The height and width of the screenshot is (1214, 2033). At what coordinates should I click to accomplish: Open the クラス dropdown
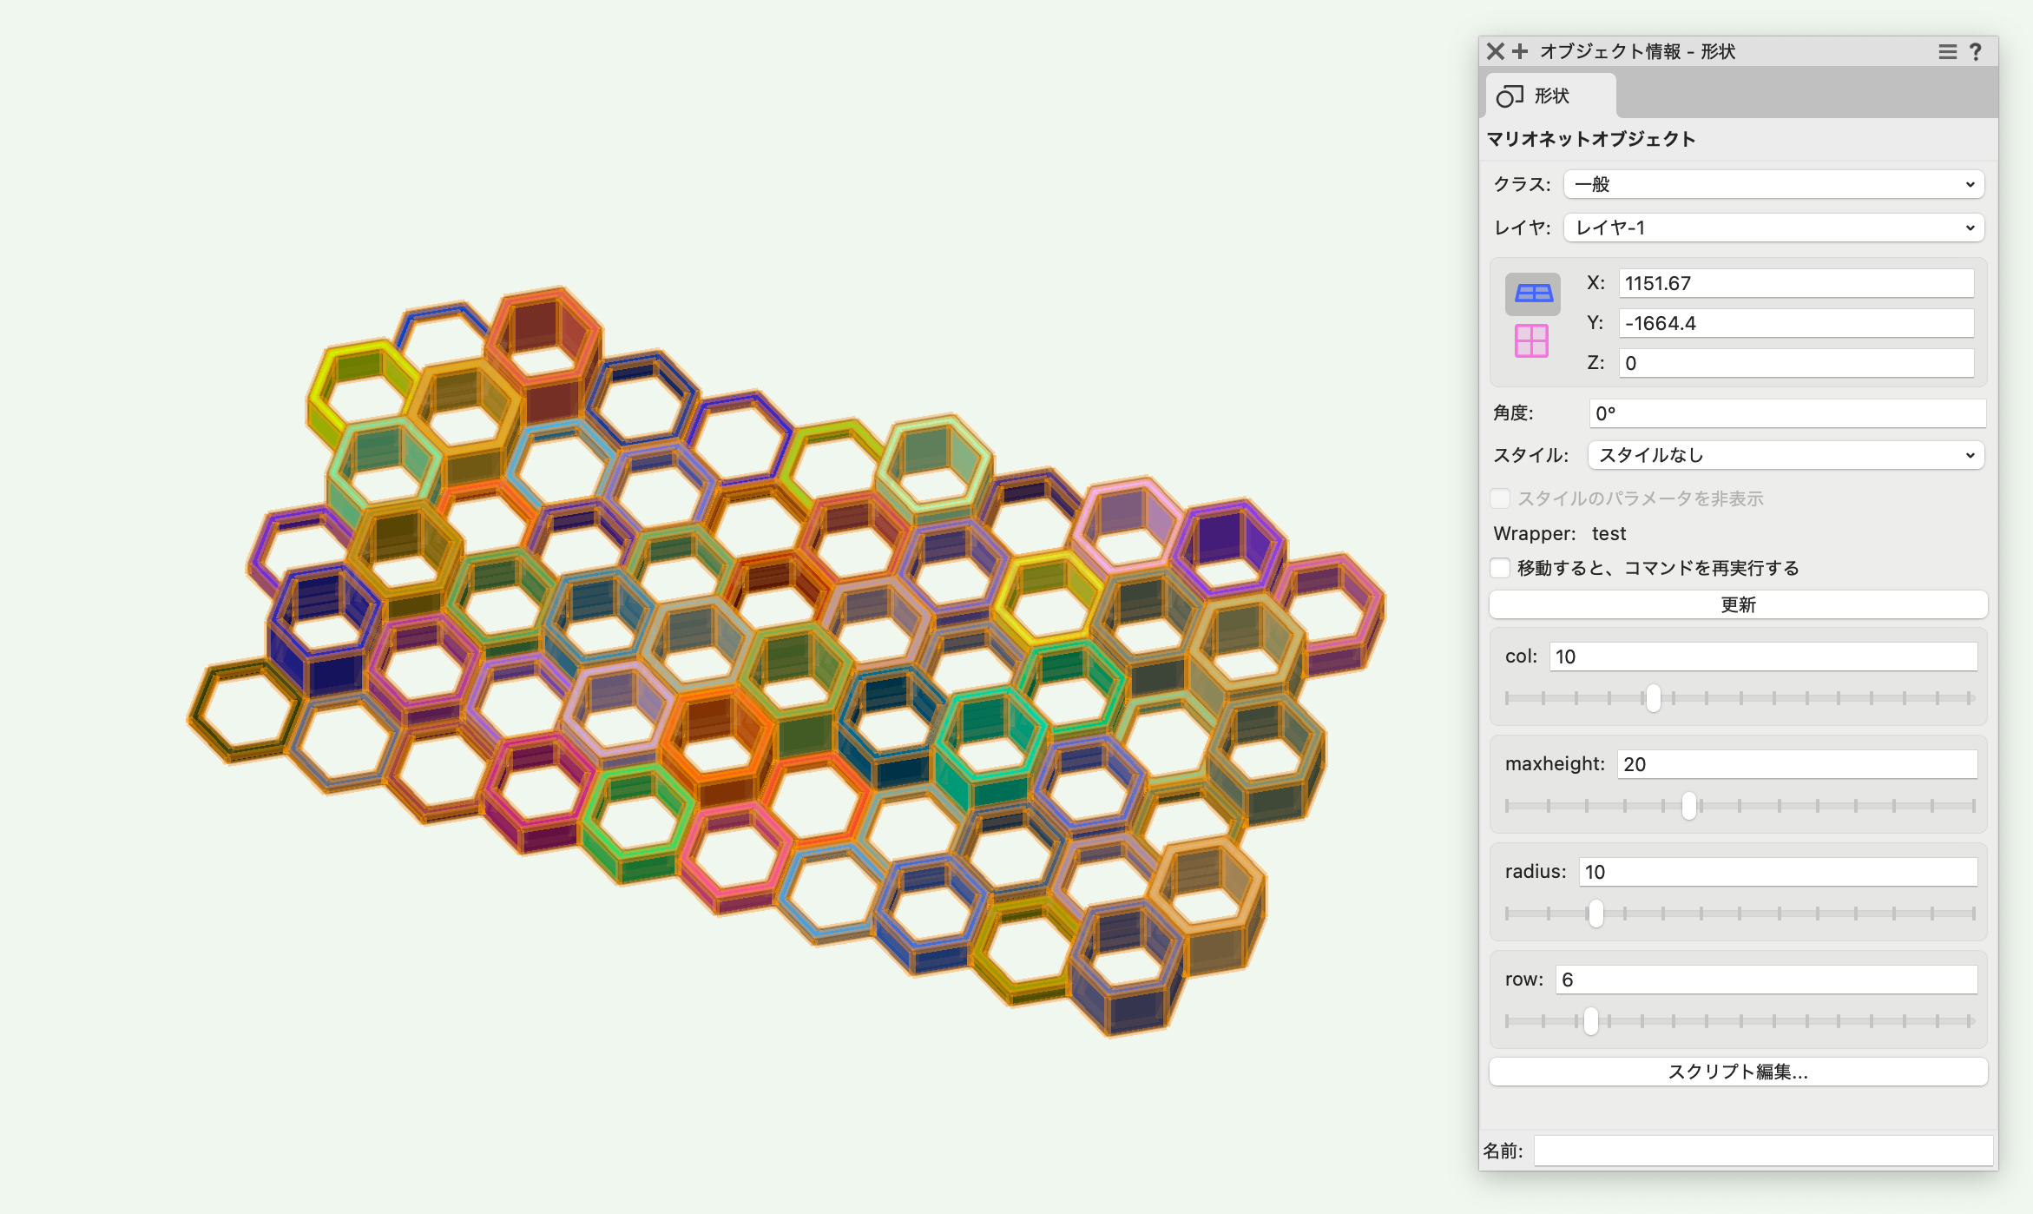point(1773,184)
